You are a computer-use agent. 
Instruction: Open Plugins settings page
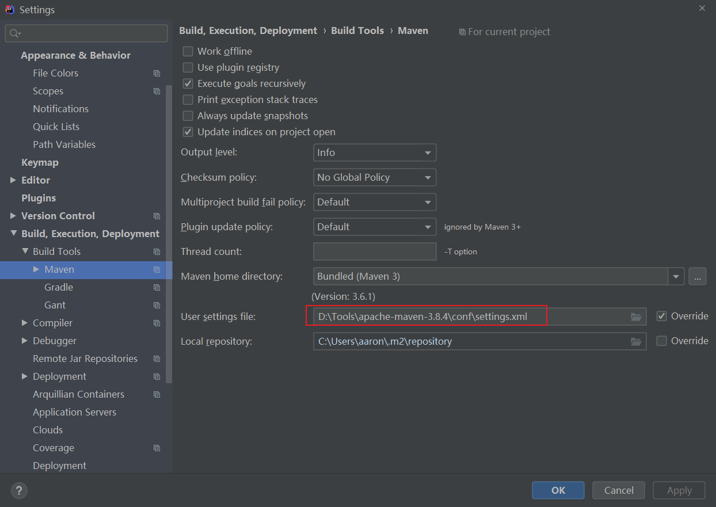pos(39,198)
